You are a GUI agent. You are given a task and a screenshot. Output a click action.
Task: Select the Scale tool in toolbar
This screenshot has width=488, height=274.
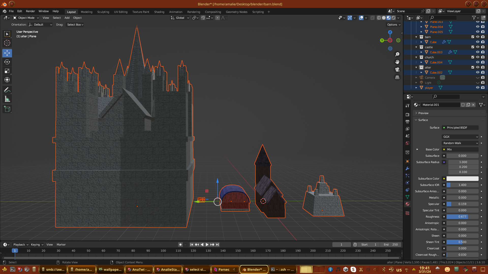coord(7,71)
